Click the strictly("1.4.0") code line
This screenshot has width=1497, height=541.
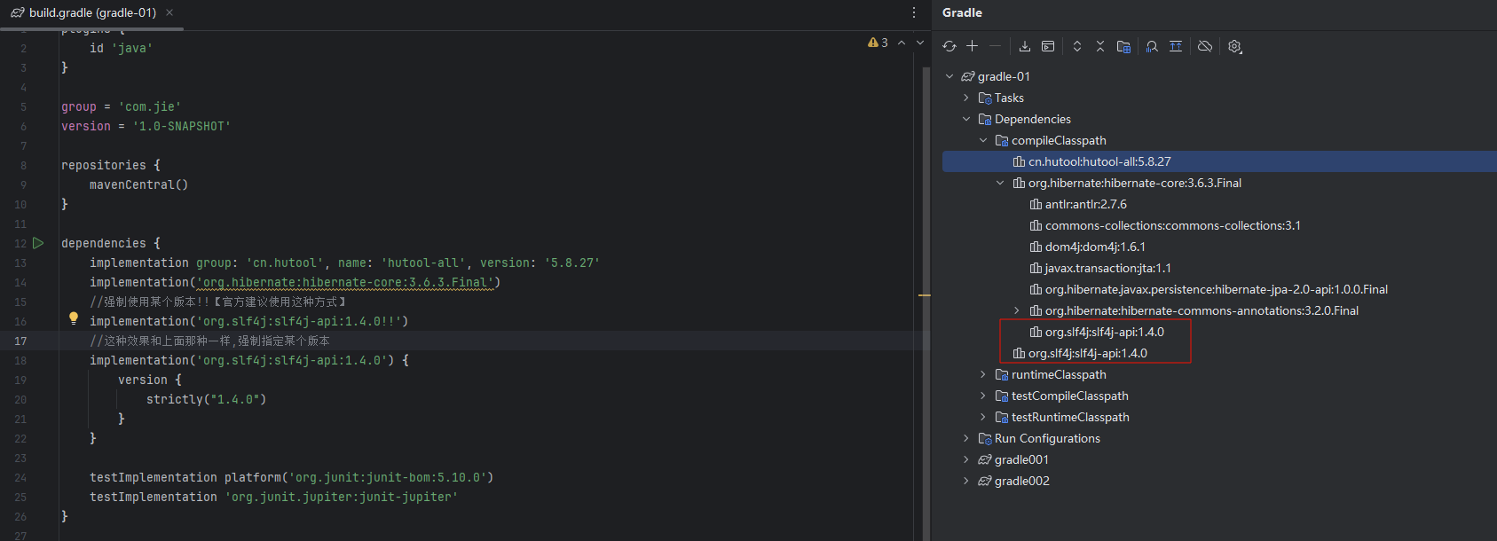[207, 399]
